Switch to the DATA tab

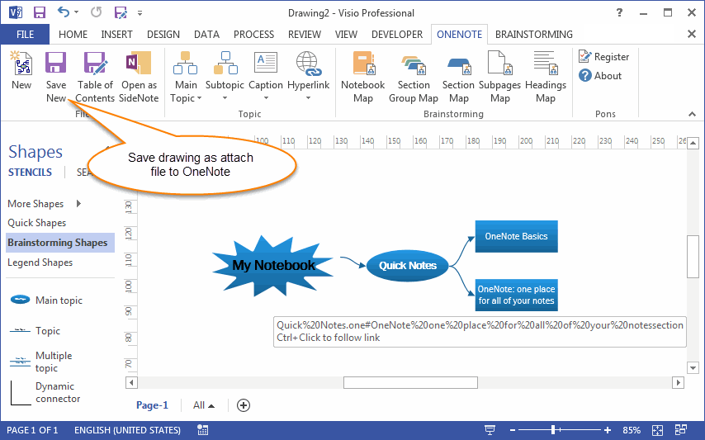coord(206,35)
